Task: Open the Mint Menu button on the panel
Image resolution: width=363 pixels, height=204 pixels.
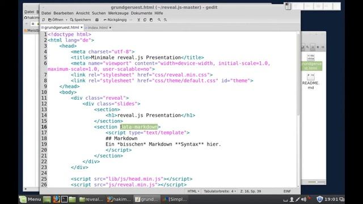Action: (x=30, y=199)
